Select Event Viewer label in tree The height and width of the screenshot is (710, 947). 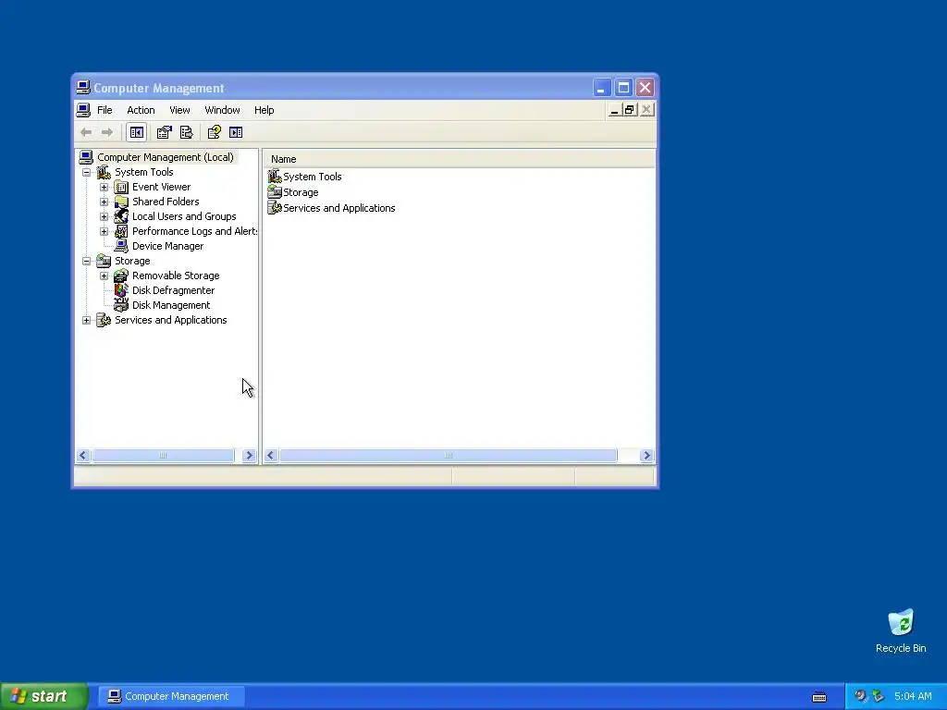coord(161,187)
